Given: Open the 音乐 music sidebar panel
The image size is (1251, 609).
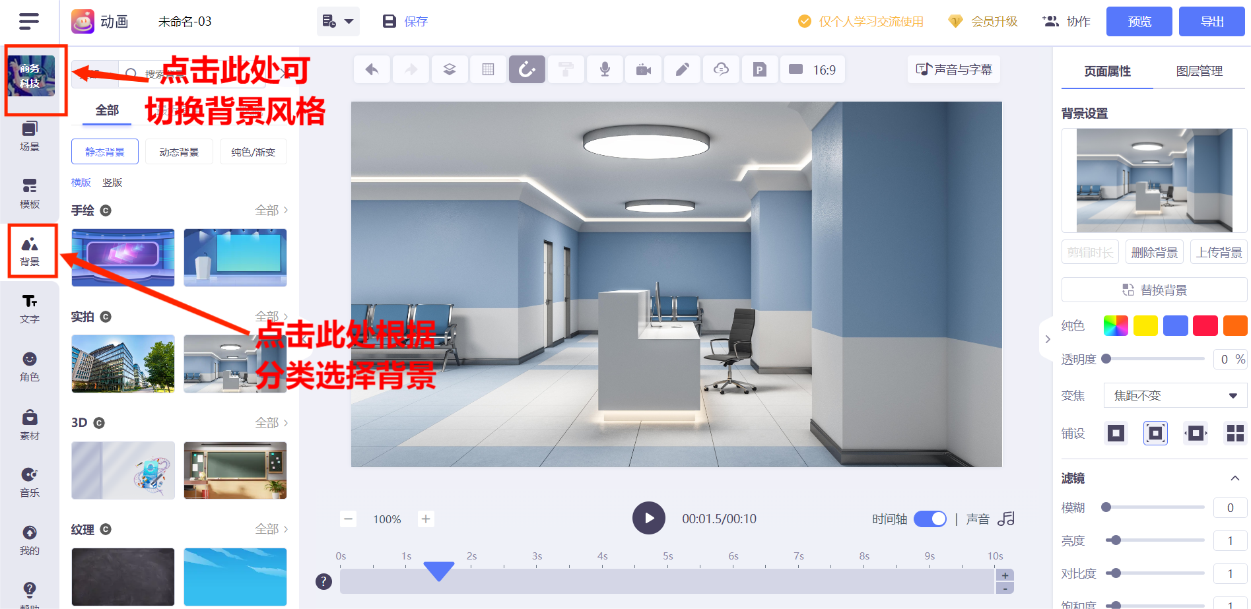Looking at the screenshot, I should (x=30, y=482).
